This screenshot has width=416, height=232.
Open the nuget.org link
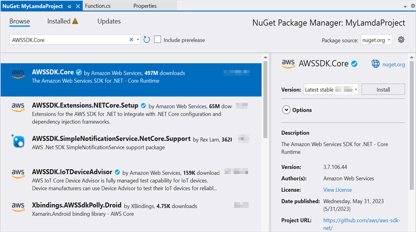coord(393,64)
